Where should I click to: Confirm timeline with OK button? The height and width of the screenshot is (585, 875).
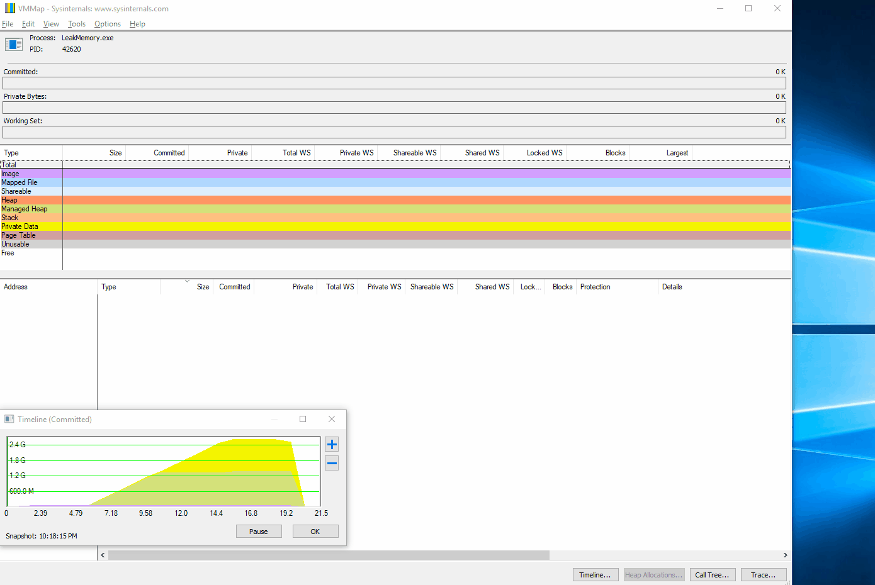click(315, 532)
